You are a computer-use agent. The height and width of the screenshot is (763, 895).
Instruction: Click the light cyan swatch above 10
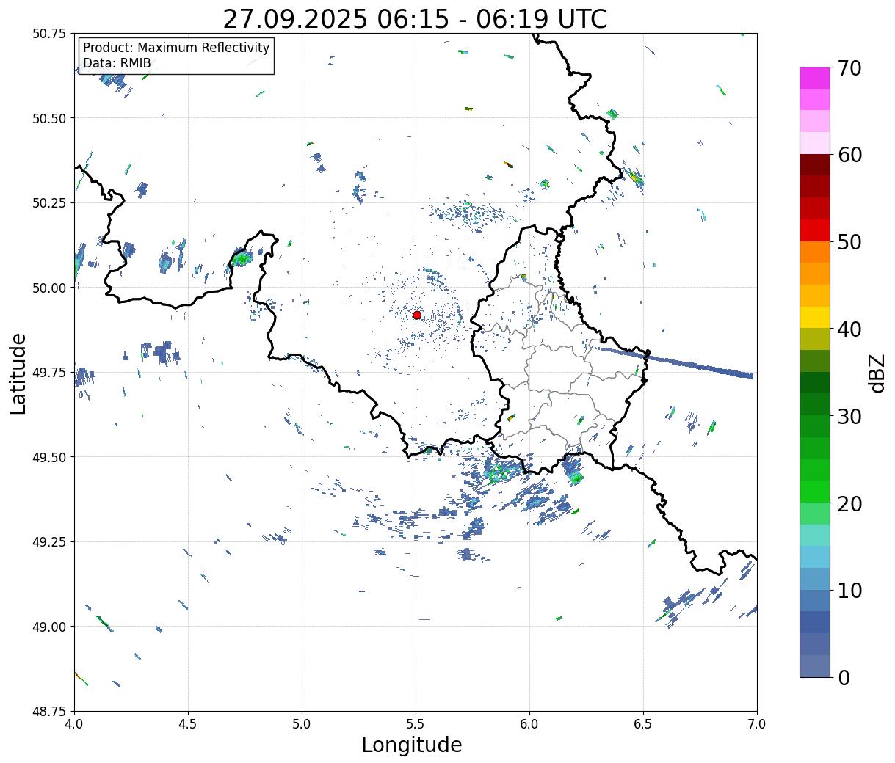point(815,557)
